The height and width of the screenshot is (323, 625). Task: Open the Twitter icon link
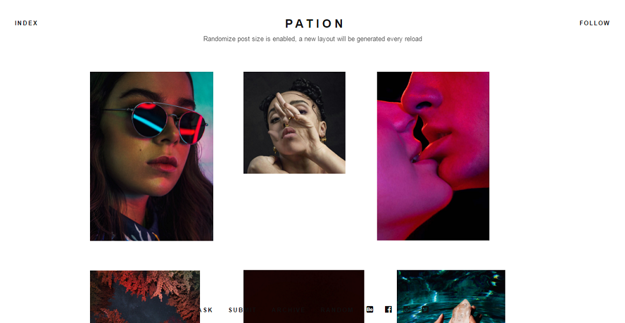[x=425, y=309]
